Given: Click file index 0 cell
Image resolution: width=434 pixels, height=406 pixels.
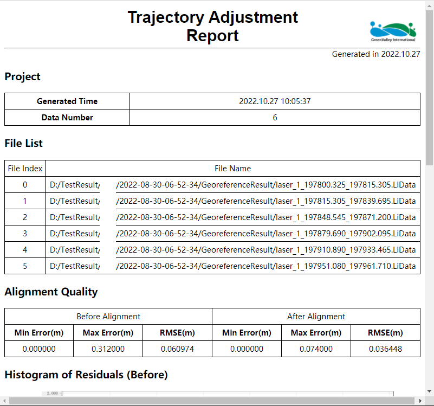Looking at the screenshot, I should [25, 185].
